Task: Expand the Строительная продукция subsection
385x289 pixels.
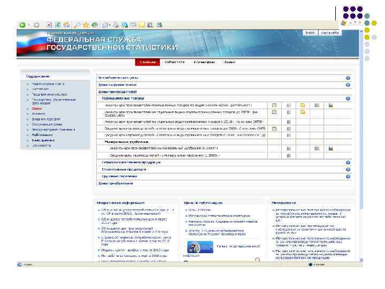Action: click(x=225, y=170)
